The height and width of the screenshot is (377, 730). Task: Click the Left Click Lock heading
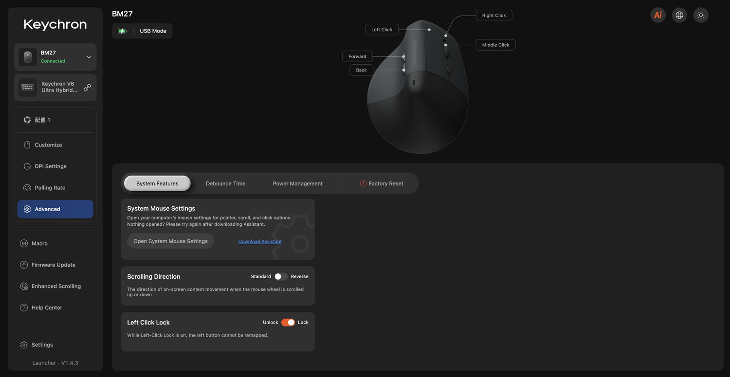[148, 323]
